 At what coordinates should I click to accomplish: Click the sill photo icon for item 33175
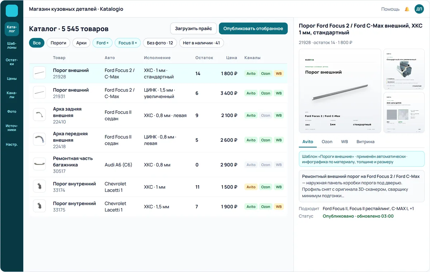click(x=39, y=206)
